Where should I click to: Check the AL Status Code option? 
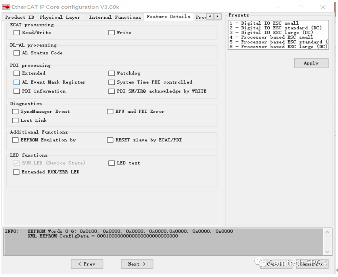coord(16,53)
